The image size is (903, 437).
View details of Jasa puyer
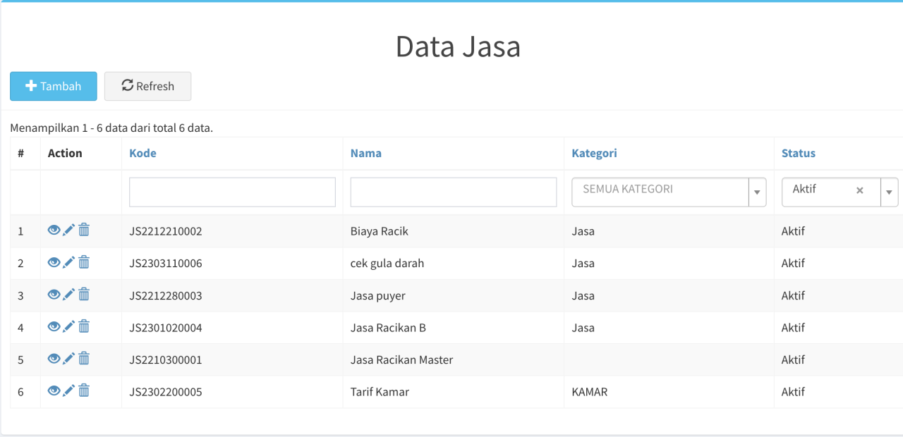click(54, 294)
